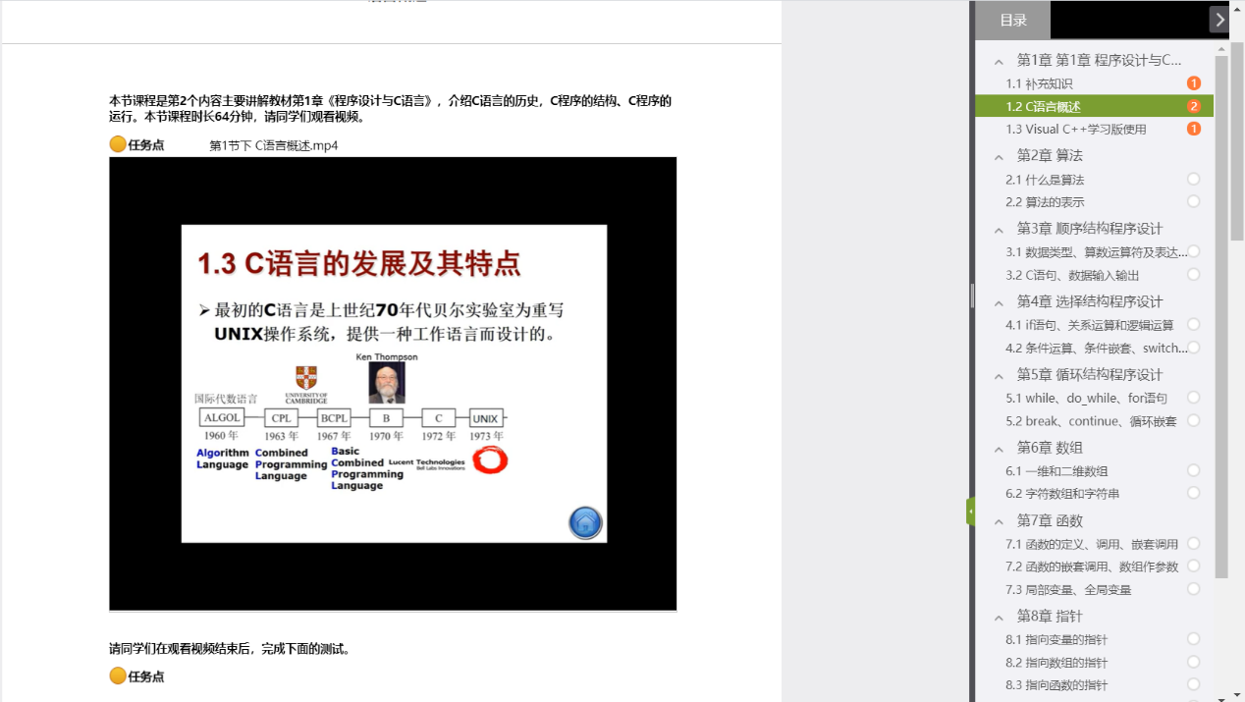Click status circle for 6.1 一维和二维数组
Viewport: 1245px width, 702px height.
(1193, 470)
